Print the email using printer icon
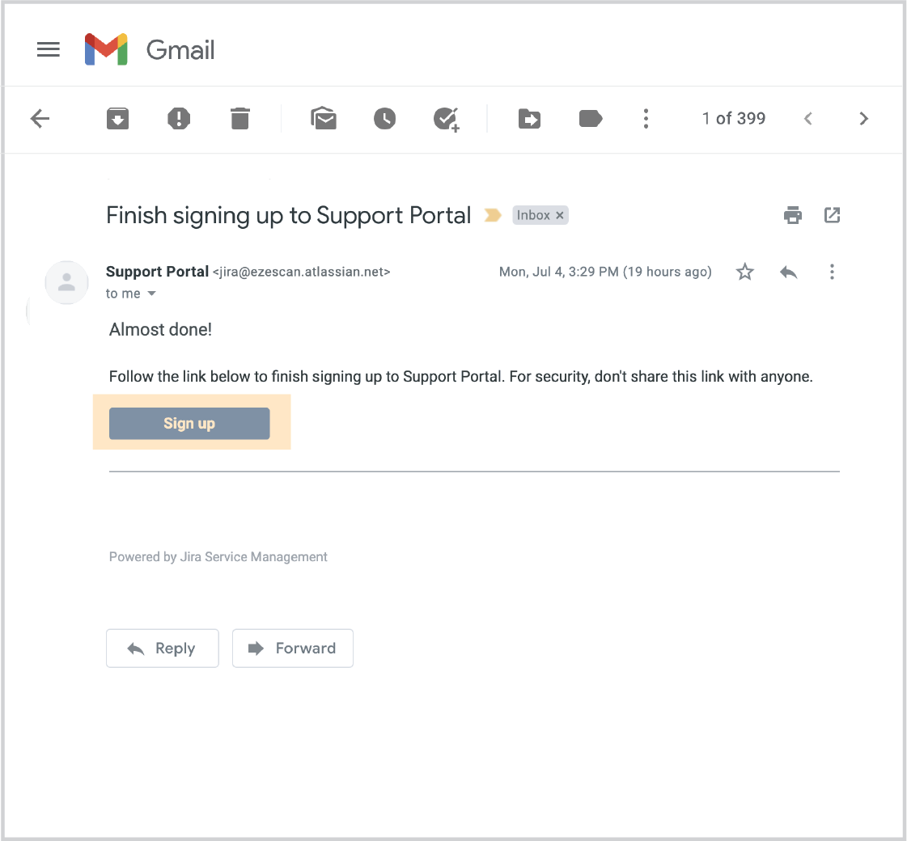Viewport: 907px width, 841px height. (793, 215)
